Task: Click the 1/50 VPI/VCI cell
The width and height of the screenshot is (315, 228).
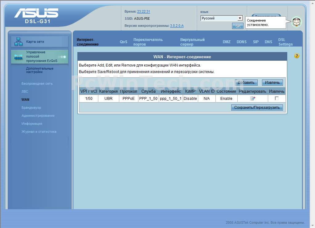Action: [88, 98]
